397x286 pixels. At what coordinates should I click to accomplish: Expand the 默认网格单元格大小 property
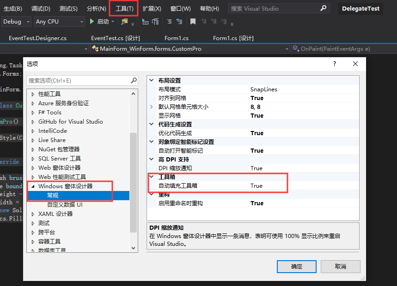click(152, 107)
